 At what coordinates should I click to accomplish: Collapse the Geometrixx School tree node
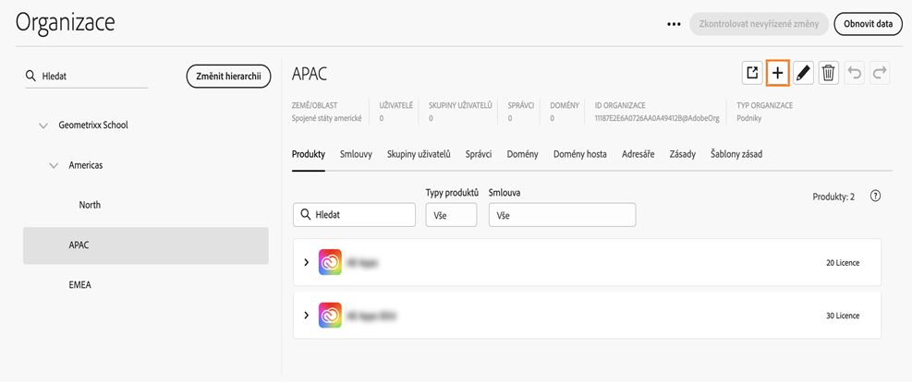click(43, 125)
